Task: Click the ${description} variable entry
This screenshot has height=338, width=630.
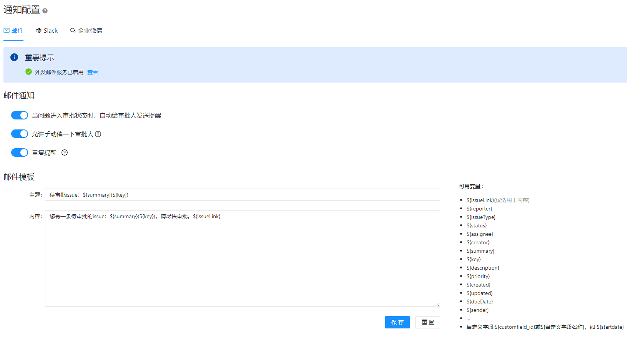Action: coord(483,268)
